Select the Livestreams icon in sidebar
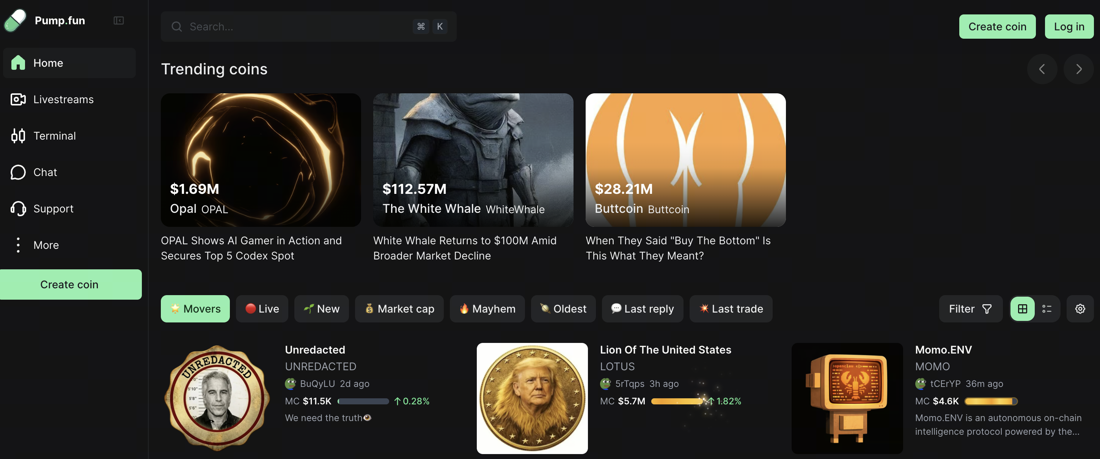Screen dimensions: 1100x459 click(17, 99)
